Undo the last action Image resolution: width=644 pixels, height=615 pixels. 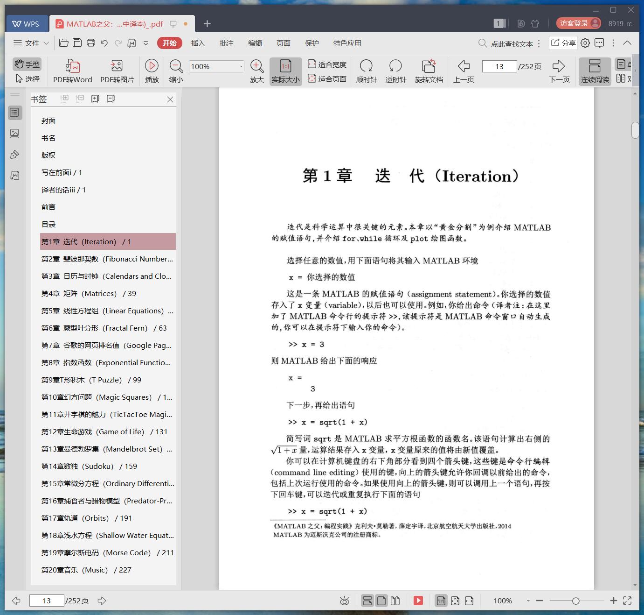104,43
